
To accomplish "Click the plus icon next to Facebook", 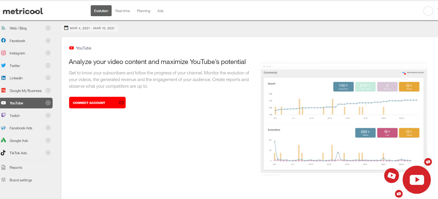I will tap(48, 40).
